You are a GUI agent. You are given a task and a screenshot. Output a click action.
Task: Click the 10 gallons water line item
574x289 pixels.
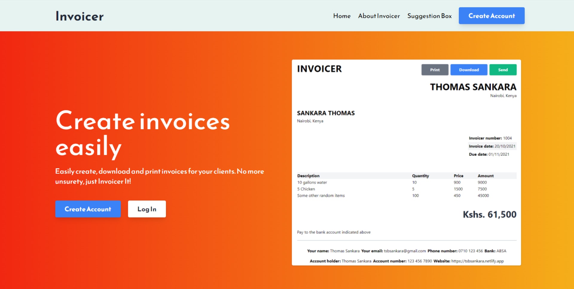pos(312,182)
